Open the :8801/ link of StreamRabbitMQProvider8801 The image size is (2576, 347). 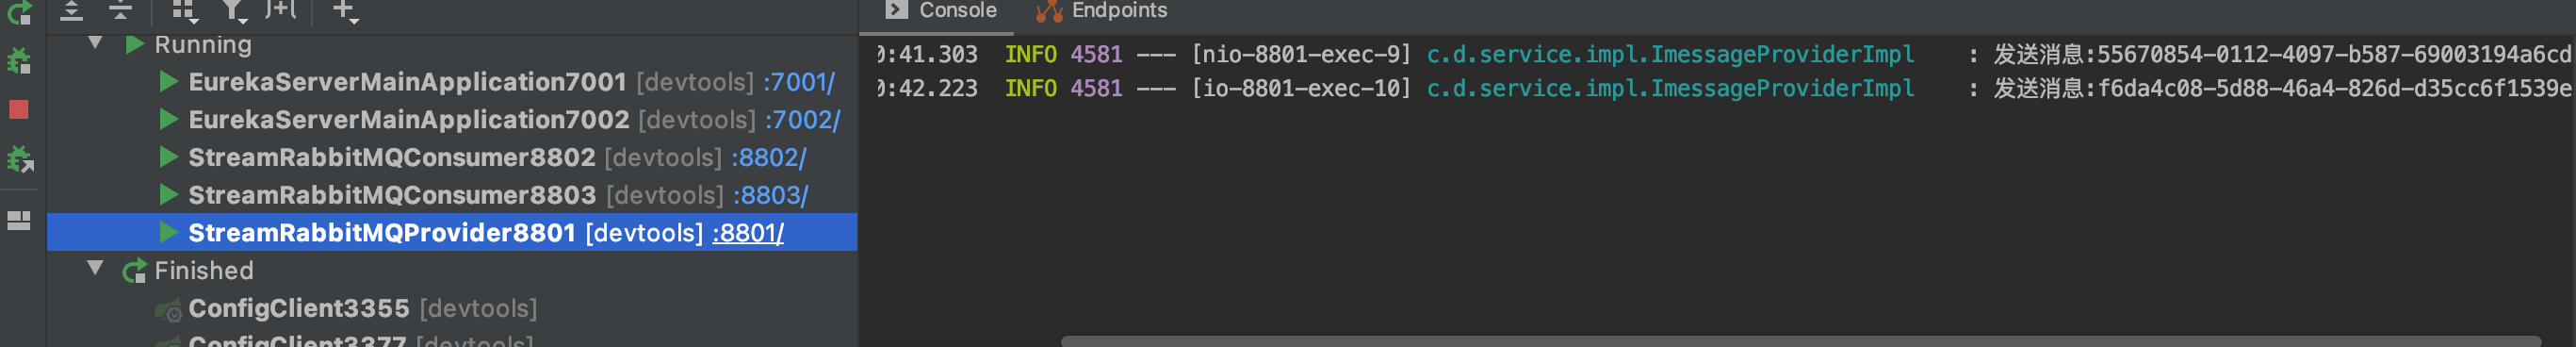[748, 233]
